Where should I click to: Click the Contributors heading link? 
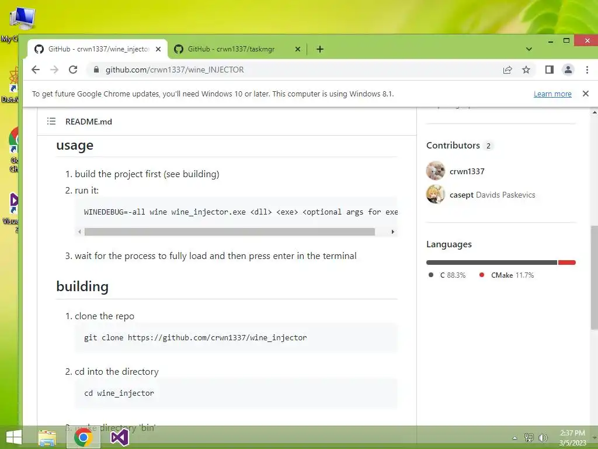[459, 146]
